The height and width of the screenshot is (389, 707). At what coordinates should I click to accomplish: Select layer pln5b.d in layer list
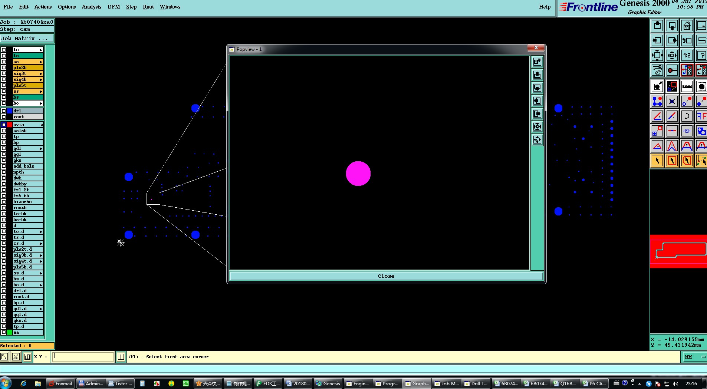[28, 267]
